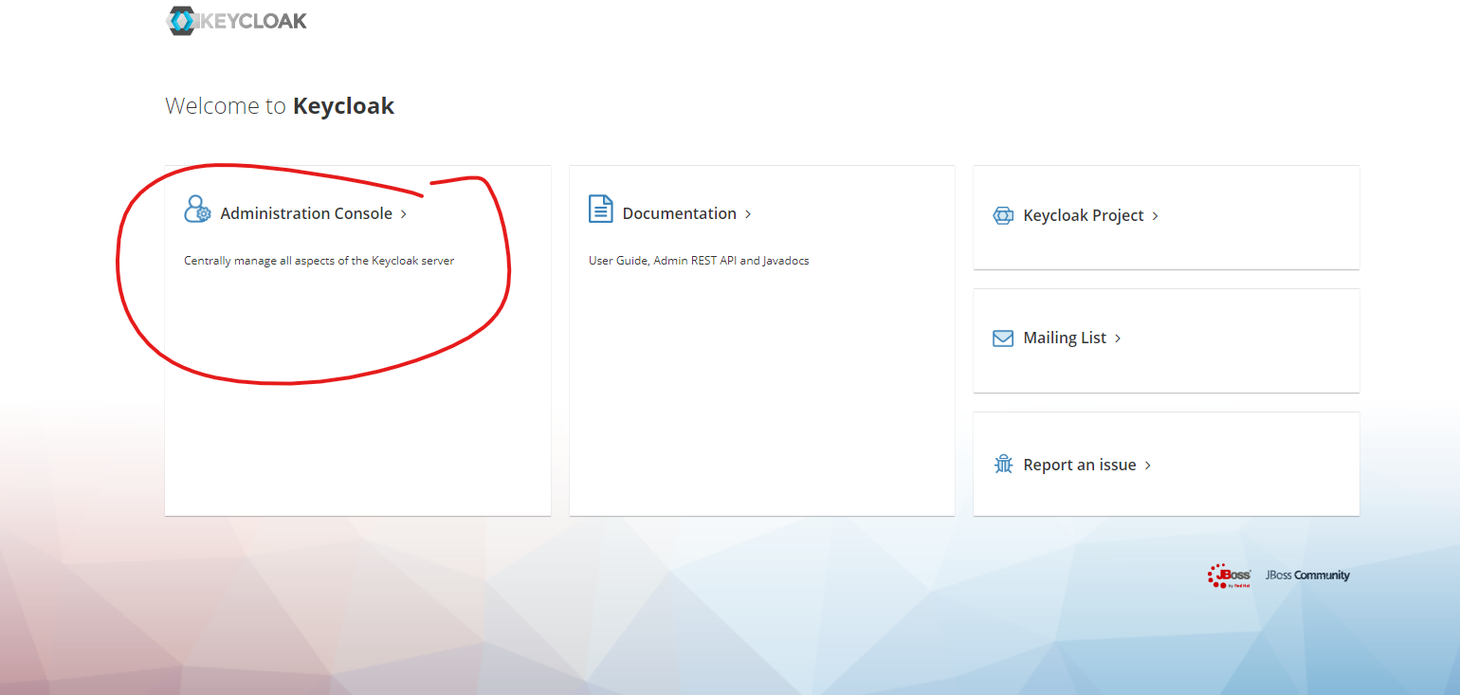Open the Administration Console link

[306, 213]
